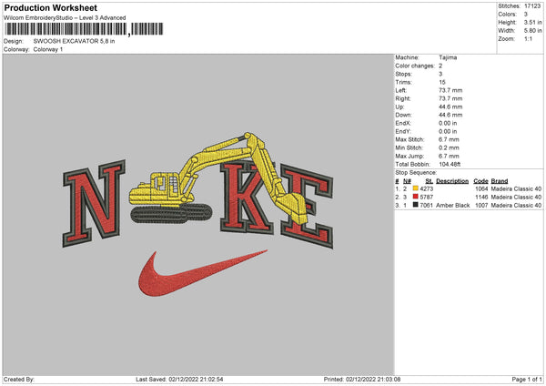546x386 pixels.
Task: Click the EndX value 0.00 in
Action: click(448, 123)
